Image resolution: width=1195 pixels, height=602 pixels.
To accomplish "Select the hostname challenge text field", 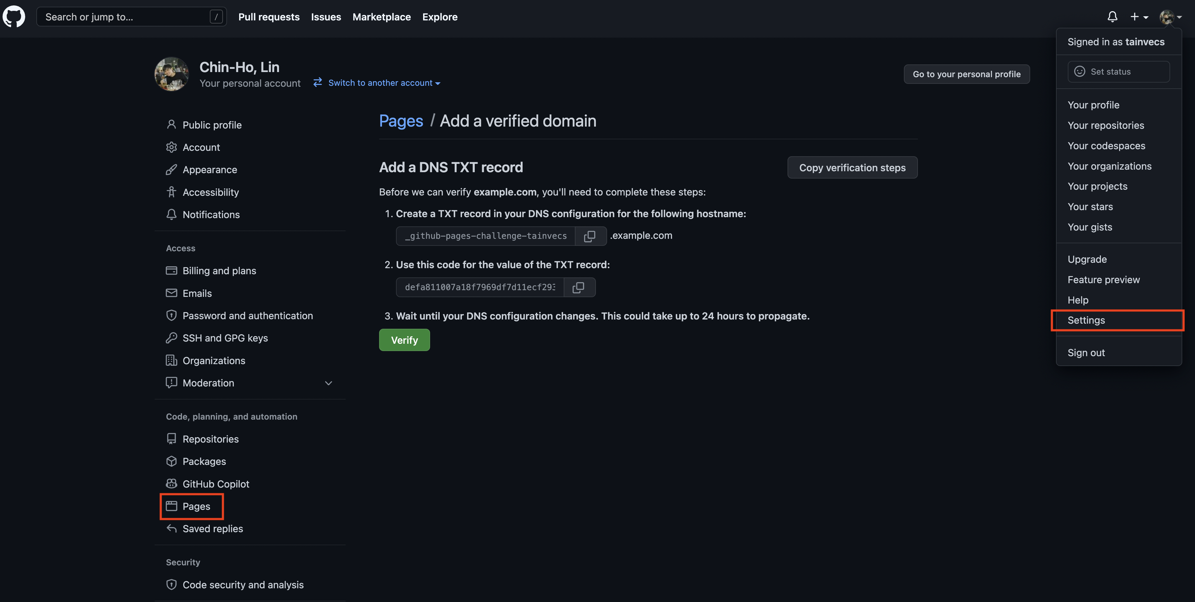I will coord(485,236).
